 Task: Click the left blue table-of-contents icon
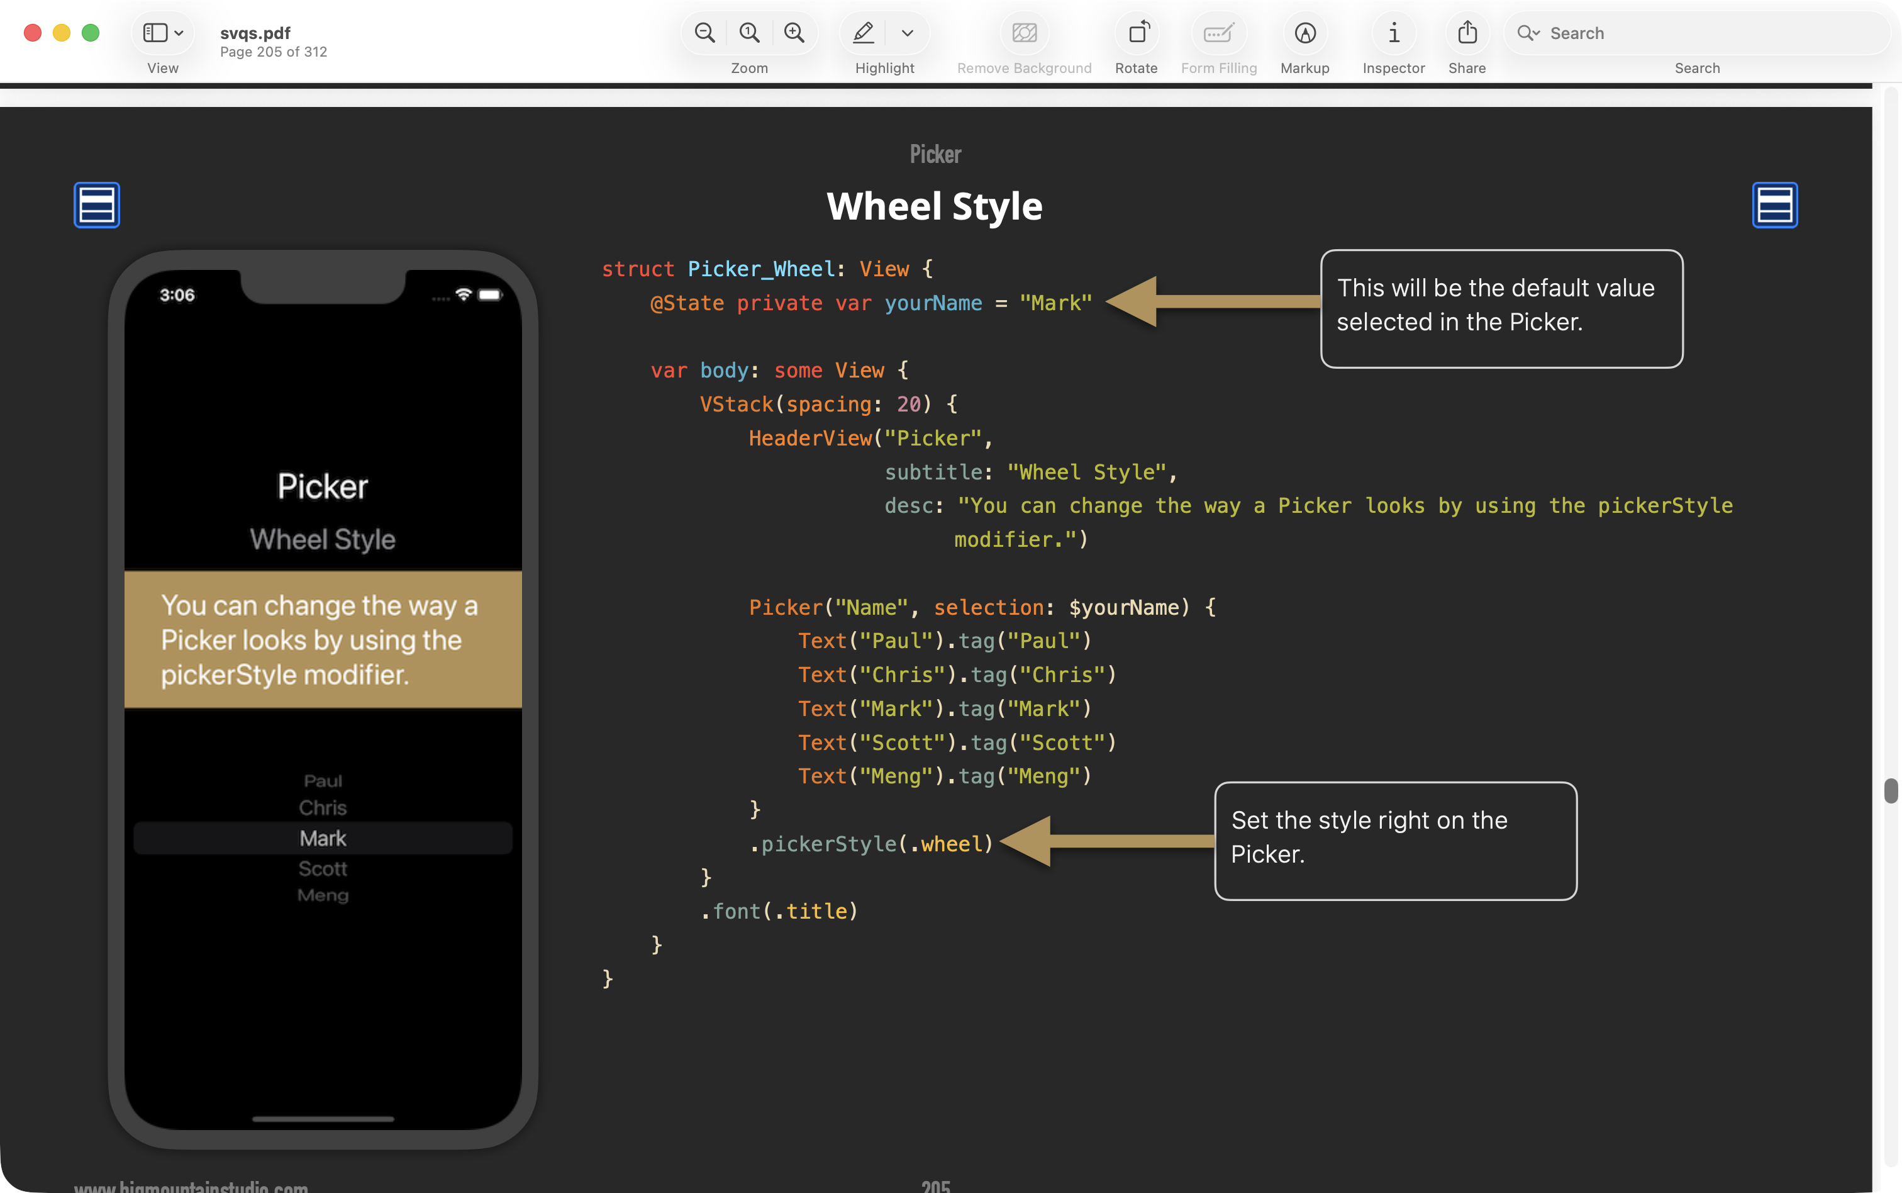[x=97, y=205]
